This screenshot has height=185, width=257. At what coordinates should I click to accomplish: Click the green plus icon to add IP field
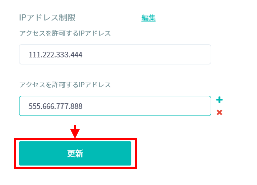click(x=219, y=100)
